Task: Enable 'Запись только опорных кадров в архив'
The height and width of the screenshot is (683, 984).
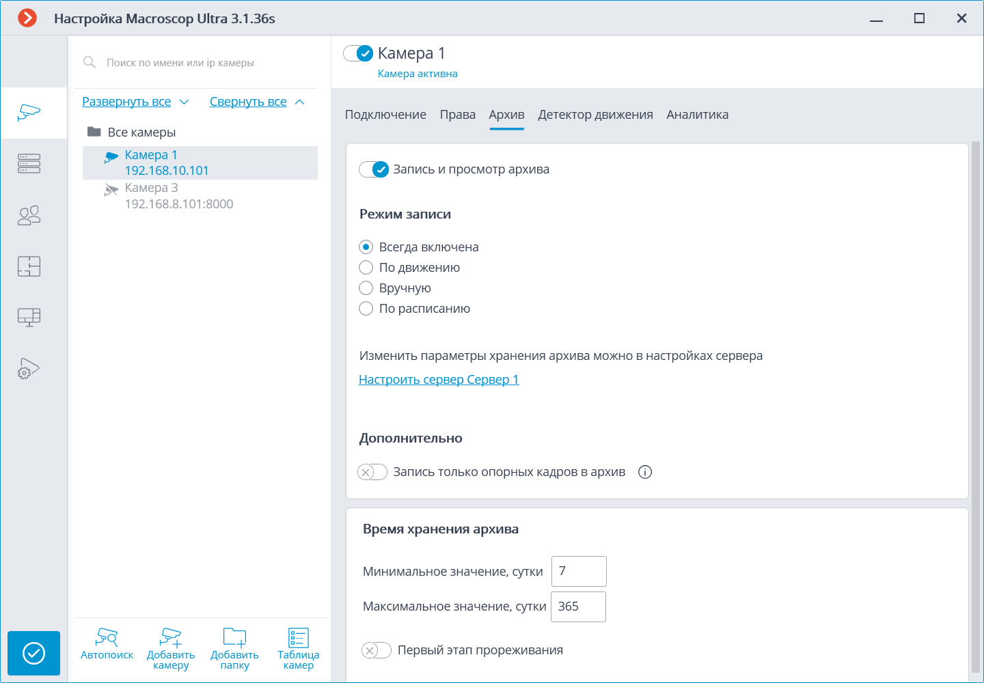Action: point(373,472)
